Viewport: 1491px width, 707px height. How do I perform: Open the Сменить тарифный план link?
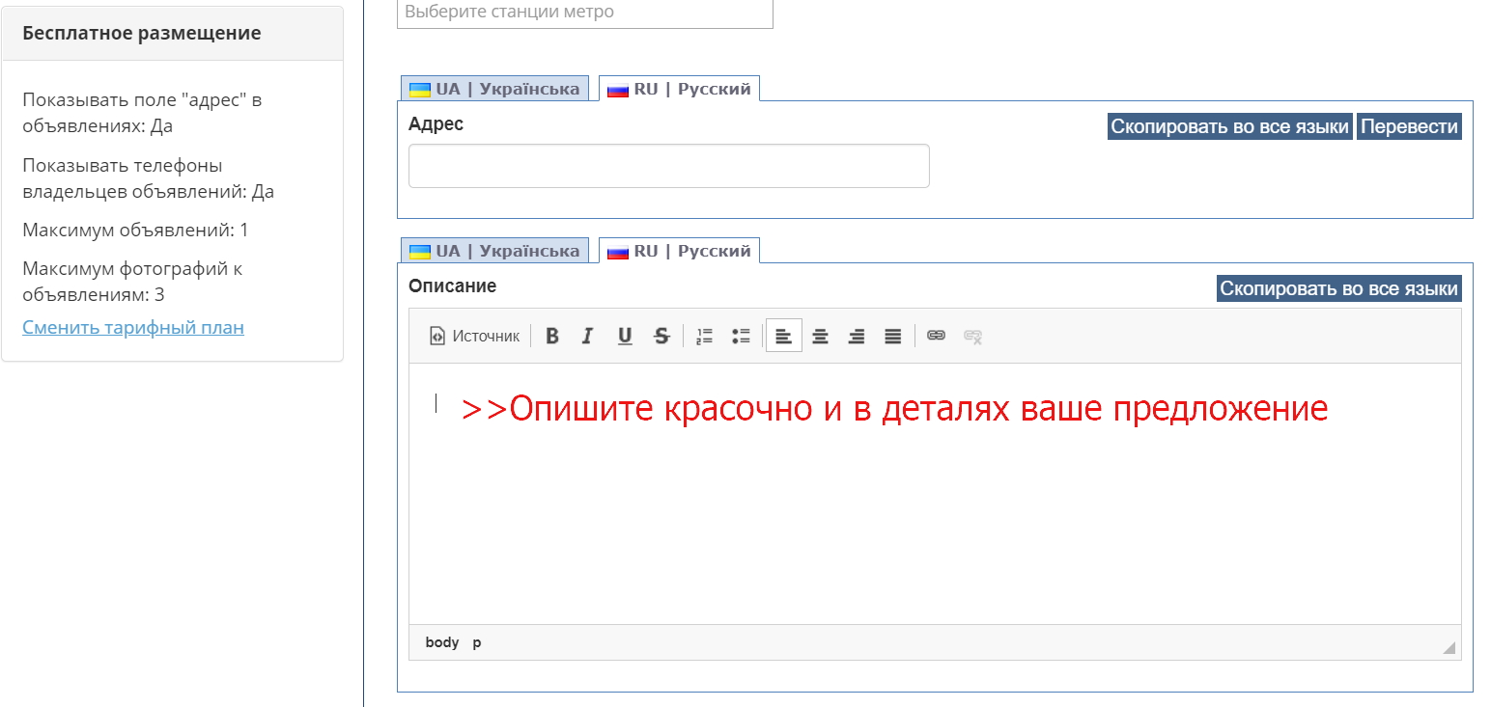tap(133, 327)
